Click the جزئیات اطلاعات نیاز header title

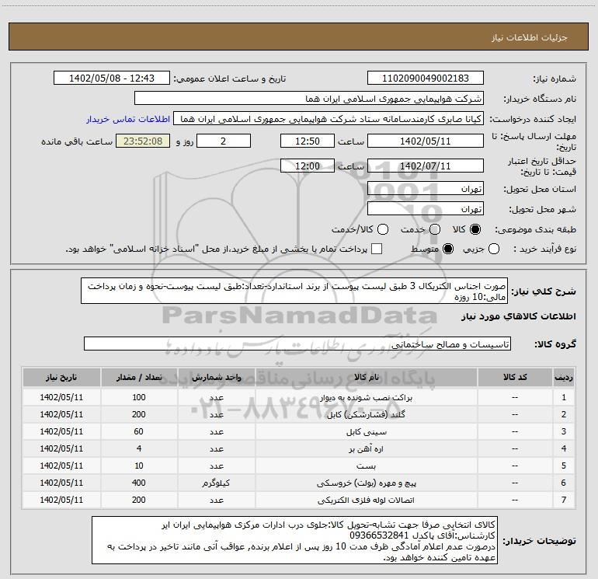tap(530, 37)
